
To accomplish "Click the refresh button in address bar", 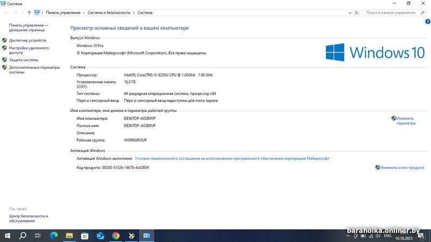I will (357, 12).
